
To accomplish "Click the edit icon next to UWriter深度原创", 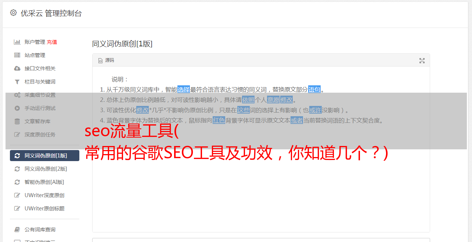I will (17, 195).
